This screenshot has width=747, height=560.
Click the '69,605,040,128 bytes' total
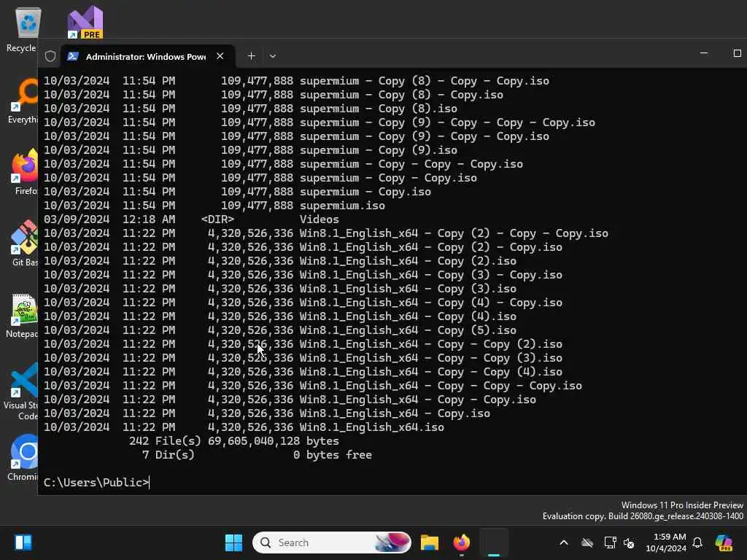click(274, 441)
